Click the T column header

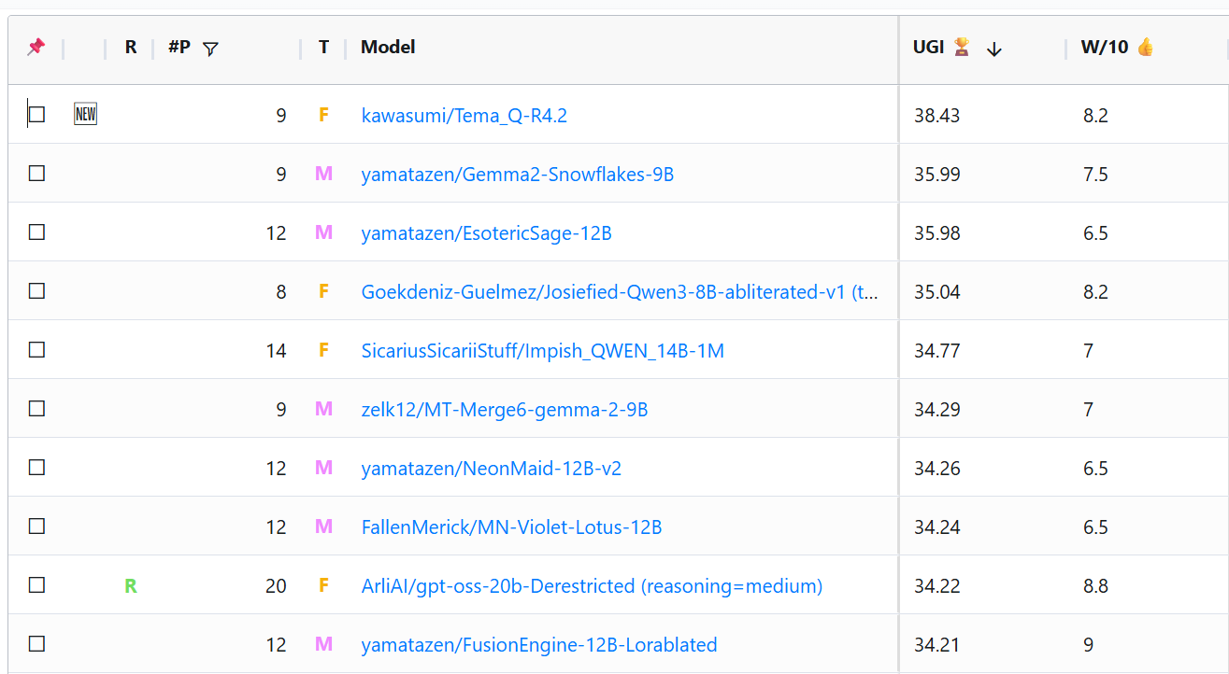323,48
